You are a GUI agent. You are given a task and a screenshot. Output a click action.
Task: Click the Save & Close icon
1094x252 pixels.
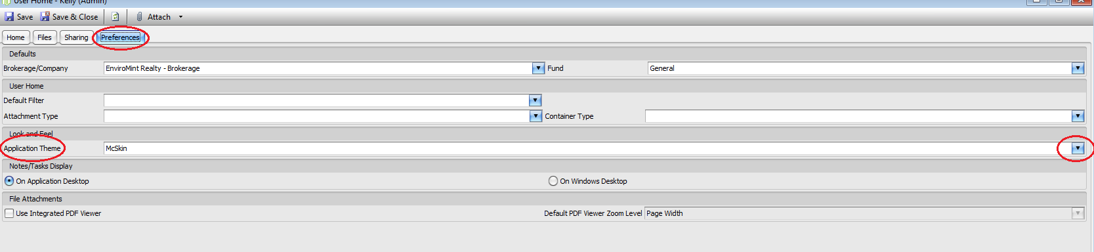(x=45, y=17)
